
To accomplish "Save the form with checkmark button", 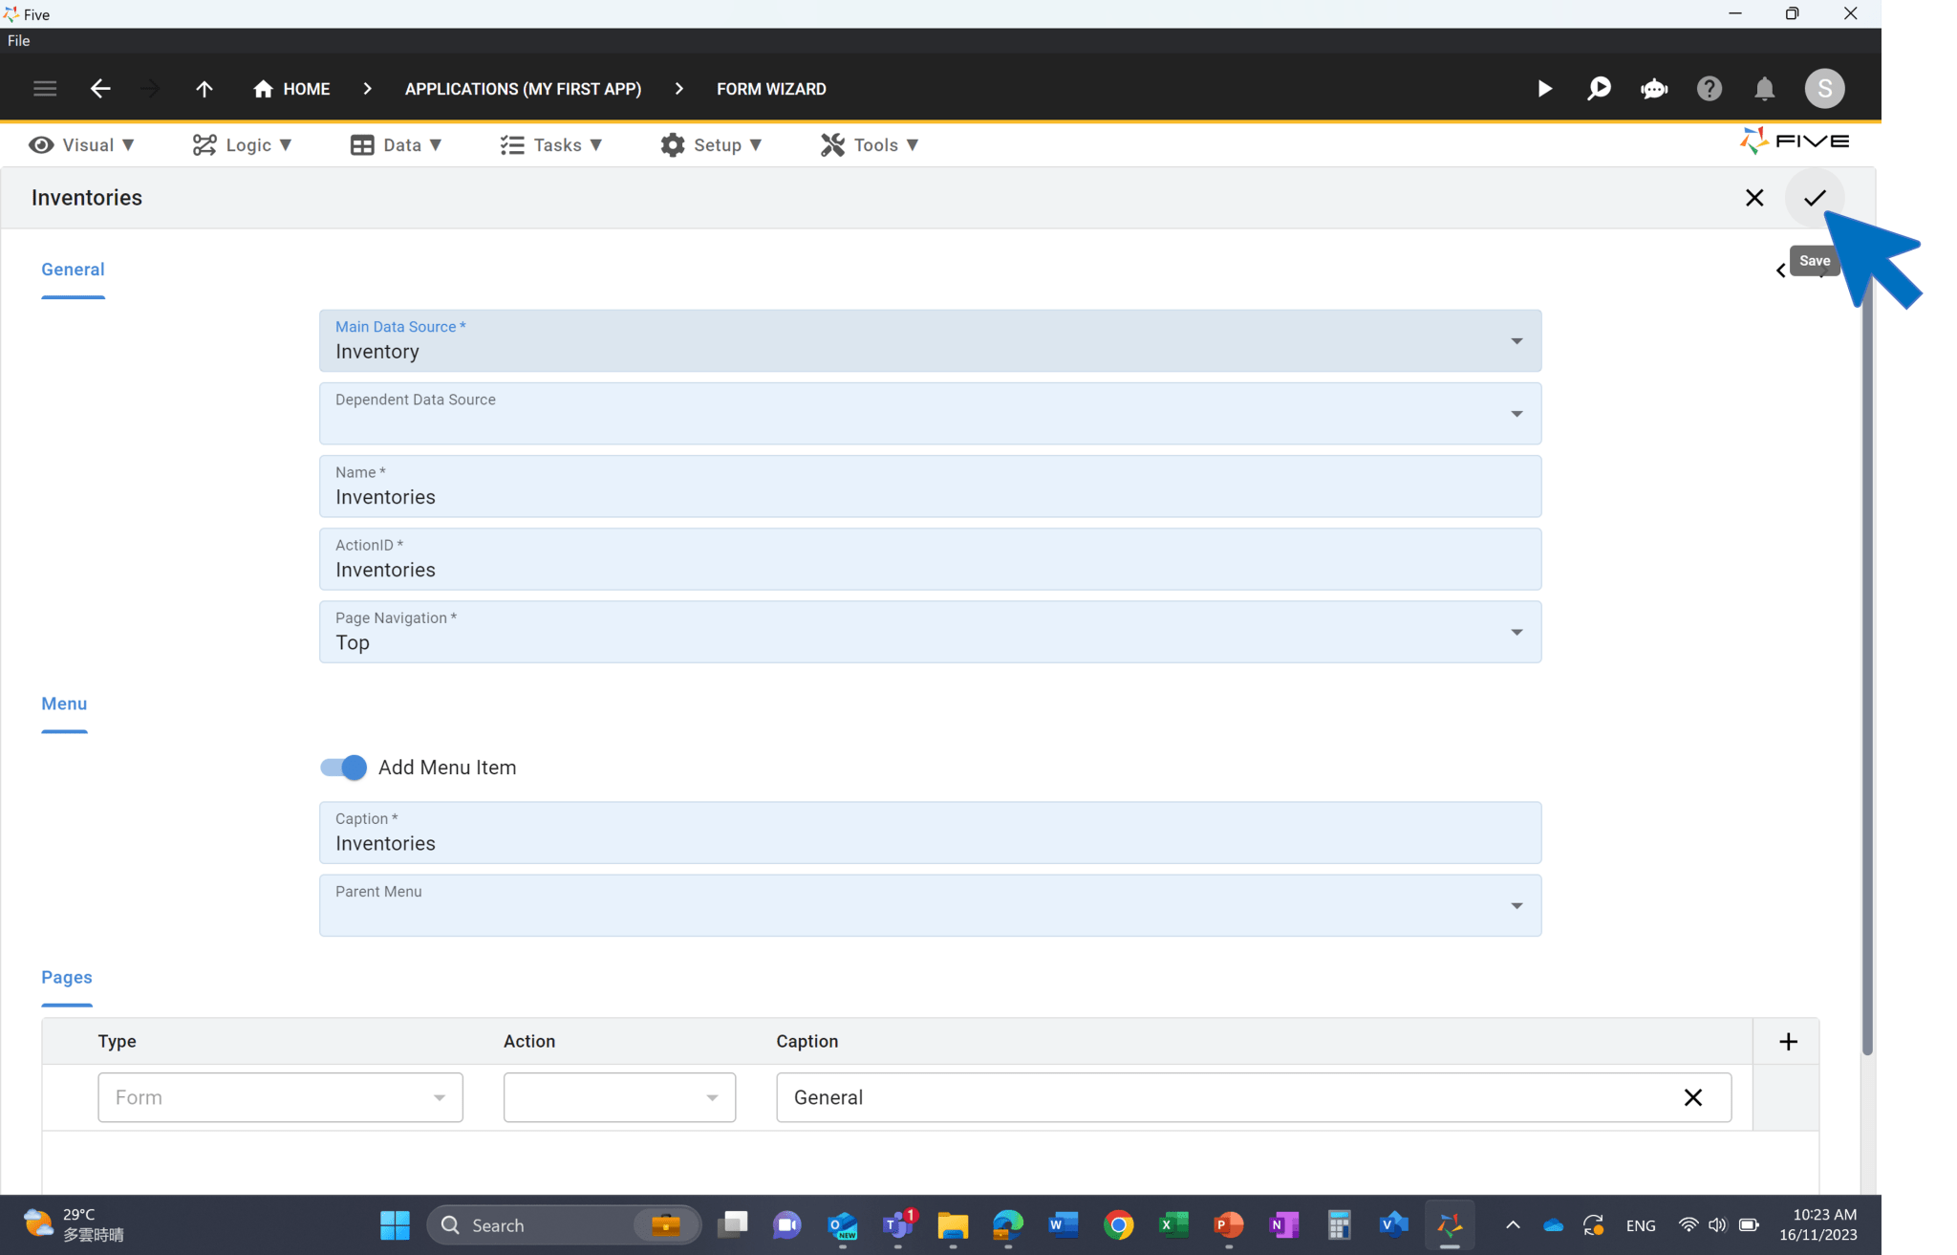I will tap(1814, 198).
